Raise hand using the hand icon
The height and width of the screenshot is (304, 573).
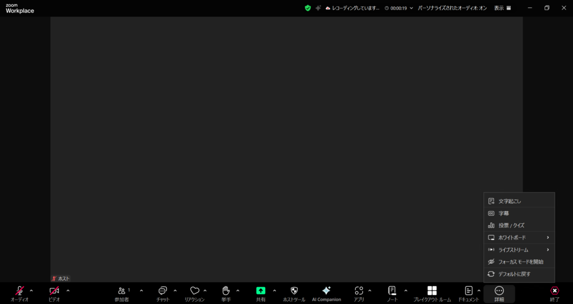click(226, 291)
